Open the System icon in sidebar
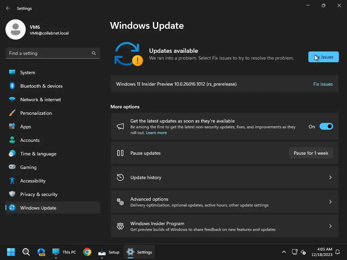Screen dimensions: 347x260 (12, 72)
